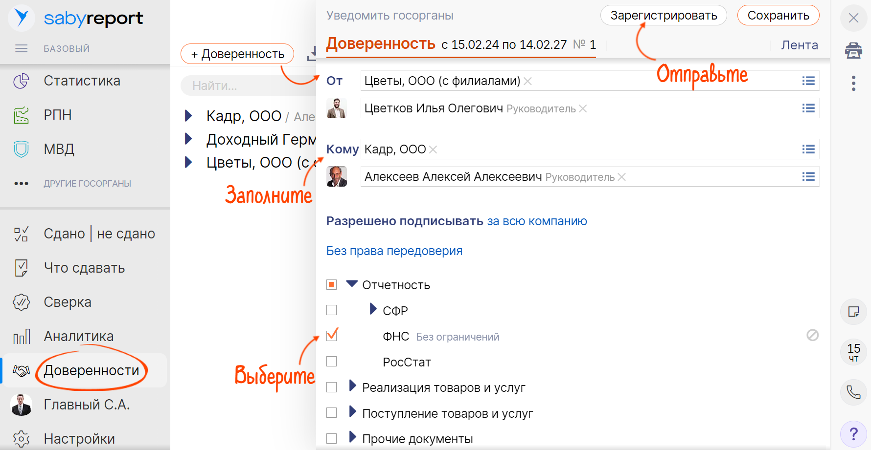
Task: Switch to the Лента tab
Action: tap(800, 45)
